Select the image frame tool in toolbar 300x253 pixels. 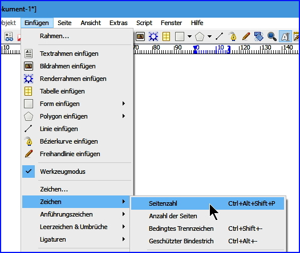pos(140,36)
